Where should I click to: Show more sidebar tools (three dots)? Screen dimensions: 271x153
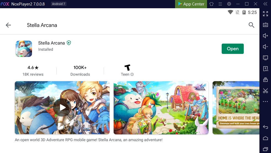point(265,101)
